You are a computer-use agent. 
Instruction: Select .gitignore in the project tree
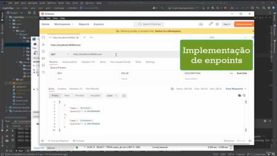tap(21, 87)
